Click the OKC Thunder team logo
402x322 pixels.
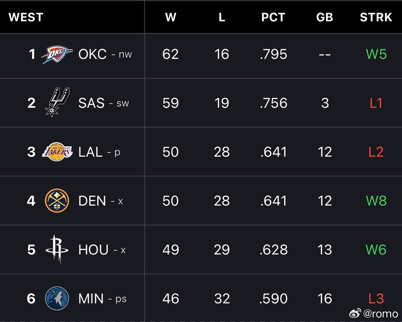click(57, 55)
